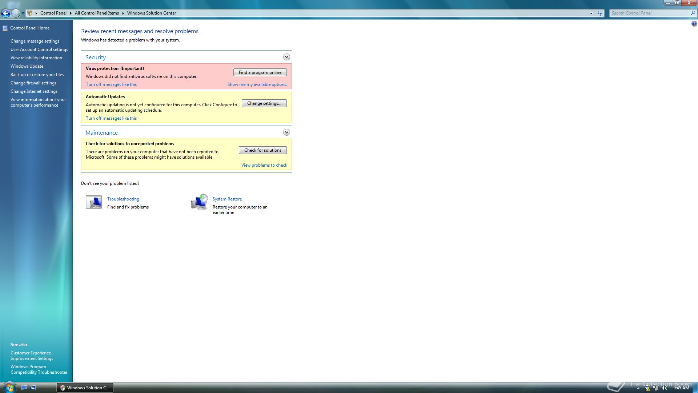Viewport: 698px width, 393px height.
Task: Open Customer Experience Improvement Settings
Action: 32,356
